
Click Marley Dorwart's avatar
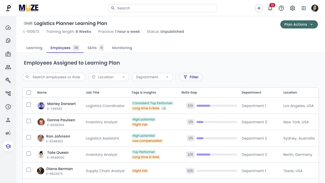click(x=41, y=106)
